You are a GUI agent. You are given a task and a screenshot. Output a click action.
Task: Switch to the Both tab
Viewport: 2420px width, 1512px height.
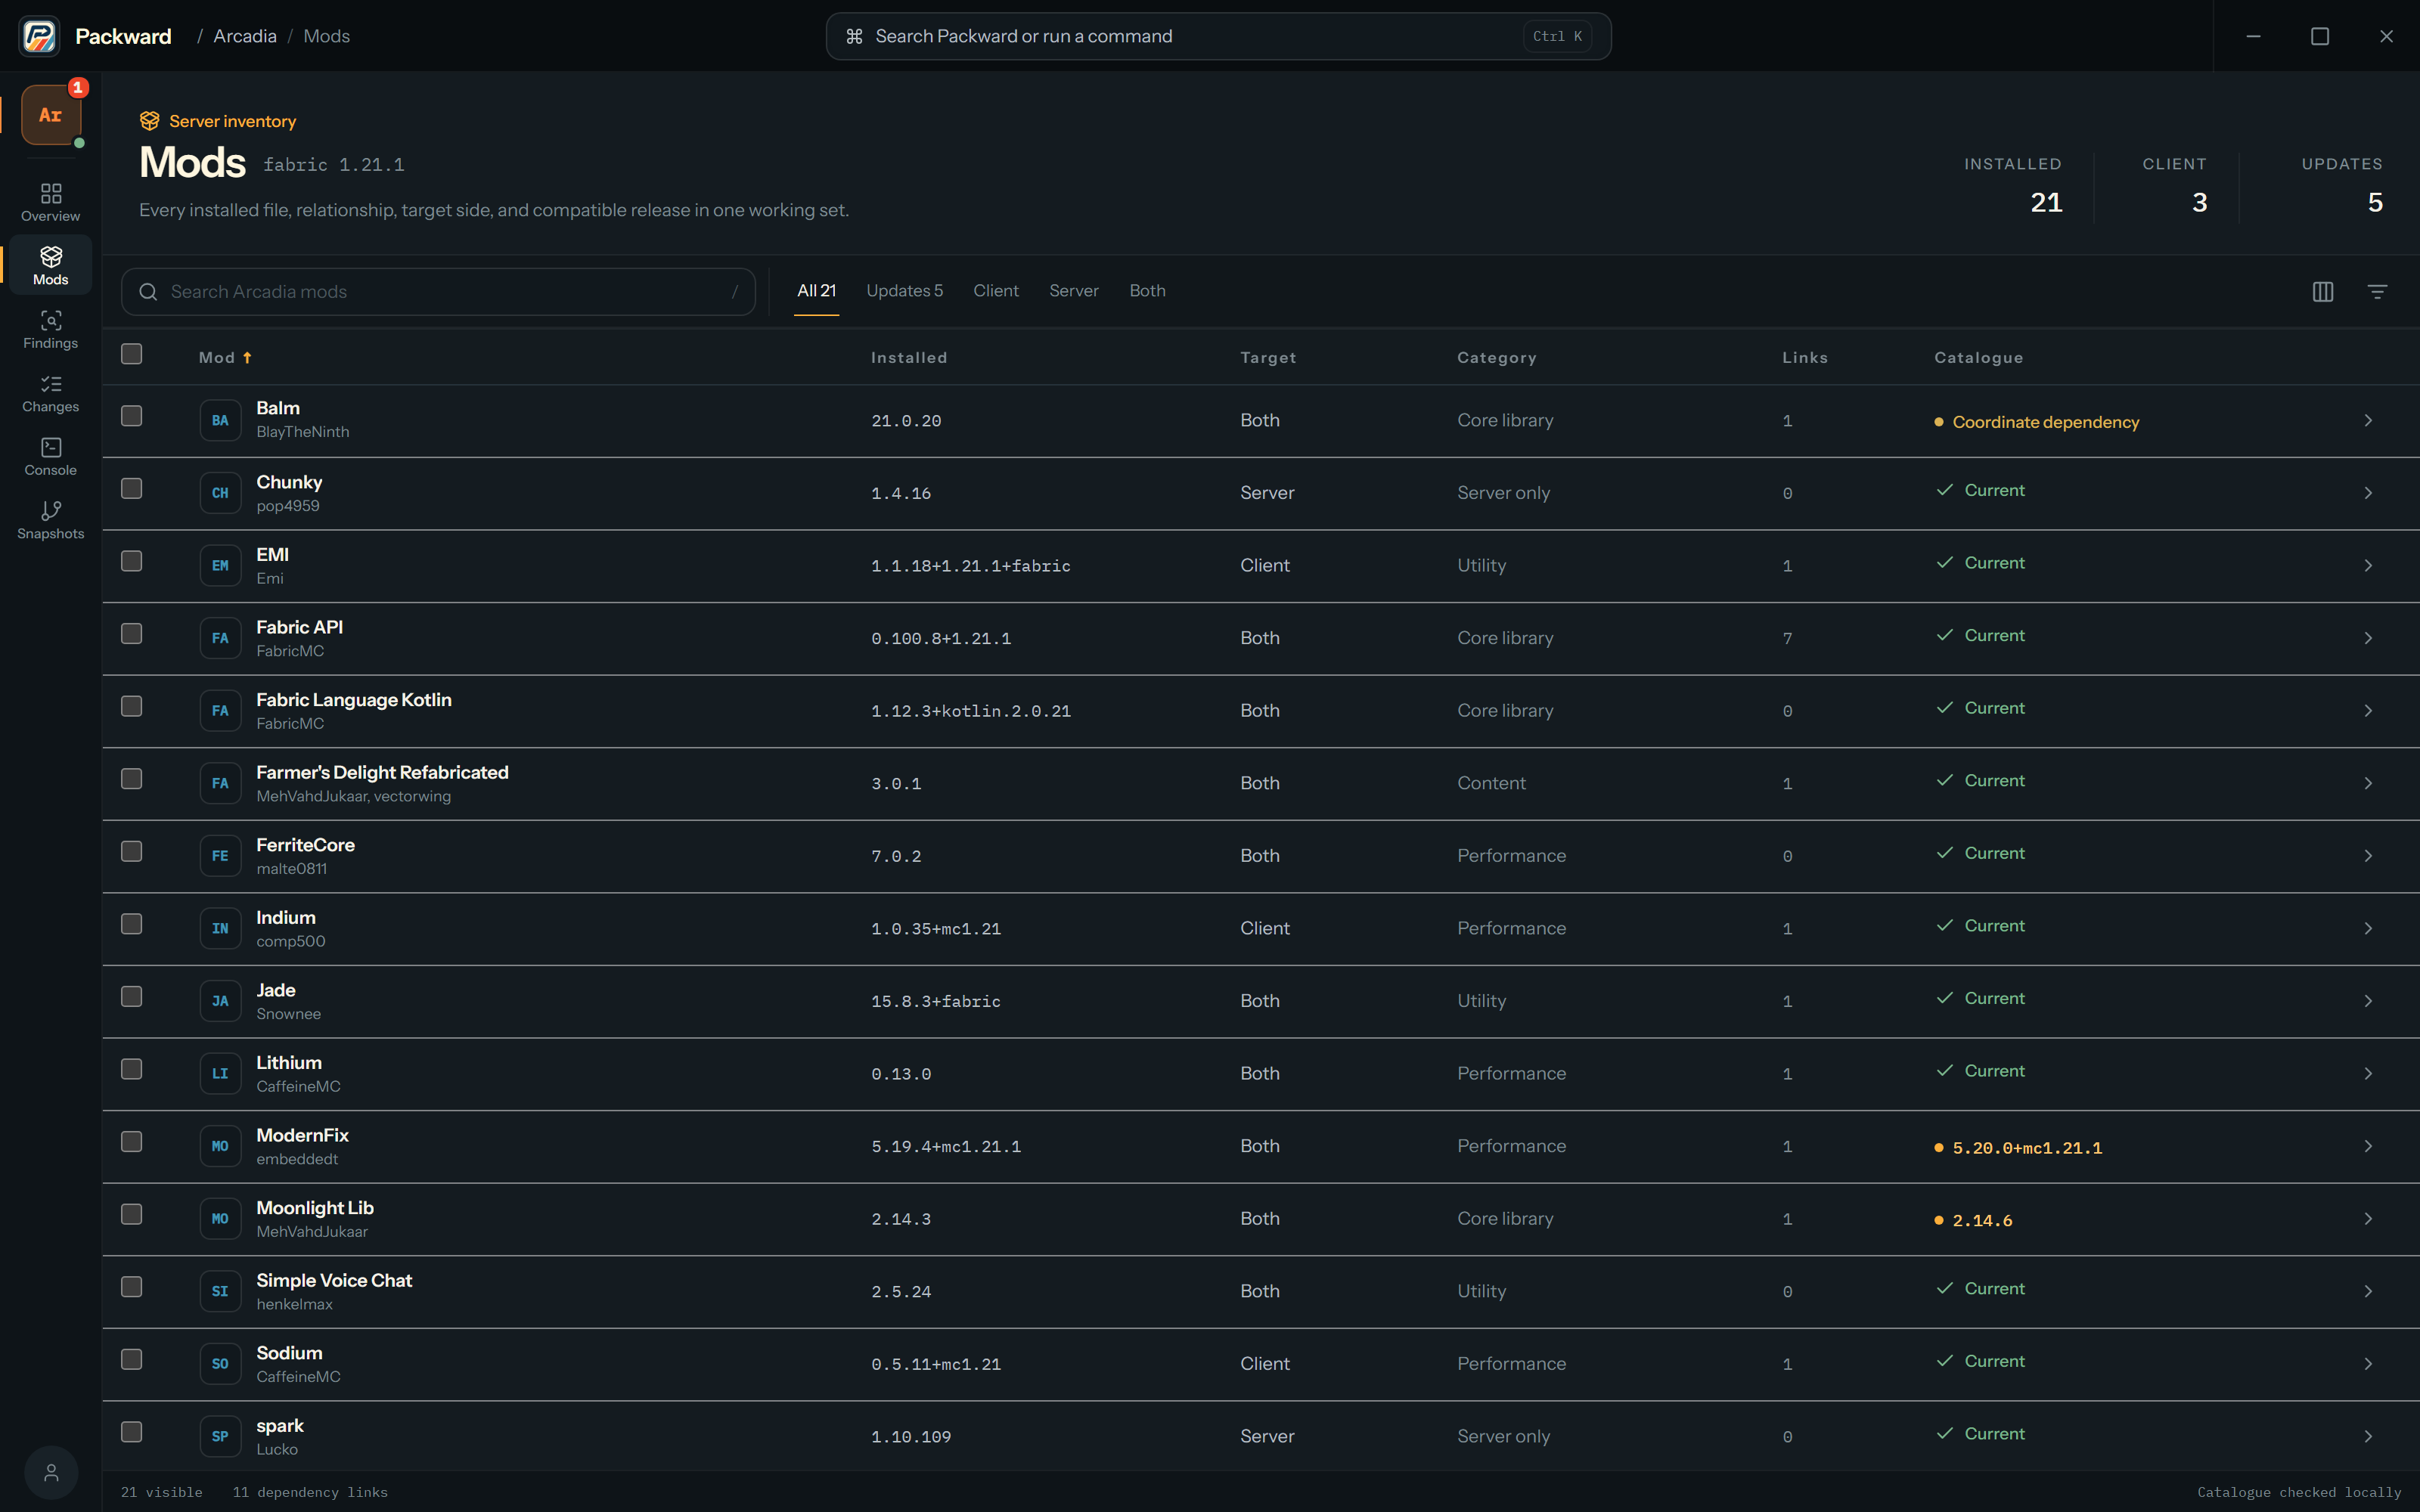[1147, 291]
